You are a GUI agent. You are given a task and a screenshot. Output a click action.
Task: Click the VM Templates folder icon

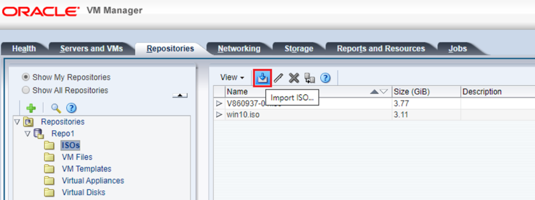click(50, 169)
